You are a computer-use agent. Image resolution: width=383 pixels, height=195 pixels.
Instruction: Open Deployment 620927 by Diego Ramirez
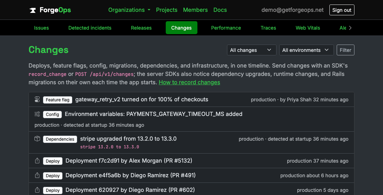click(130, 190)
